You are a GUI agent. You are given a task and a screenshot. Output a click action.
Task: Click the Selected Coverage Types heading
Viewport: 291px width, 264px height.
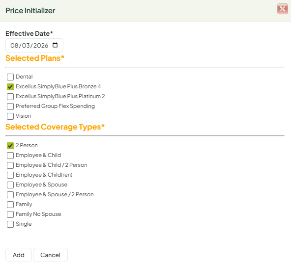point(55,127)
